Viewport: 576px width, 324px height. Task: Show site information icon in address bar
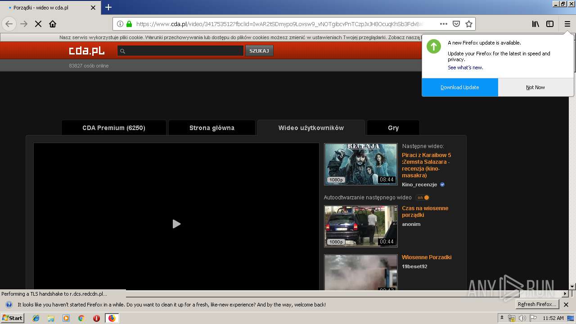coord(120,24)
